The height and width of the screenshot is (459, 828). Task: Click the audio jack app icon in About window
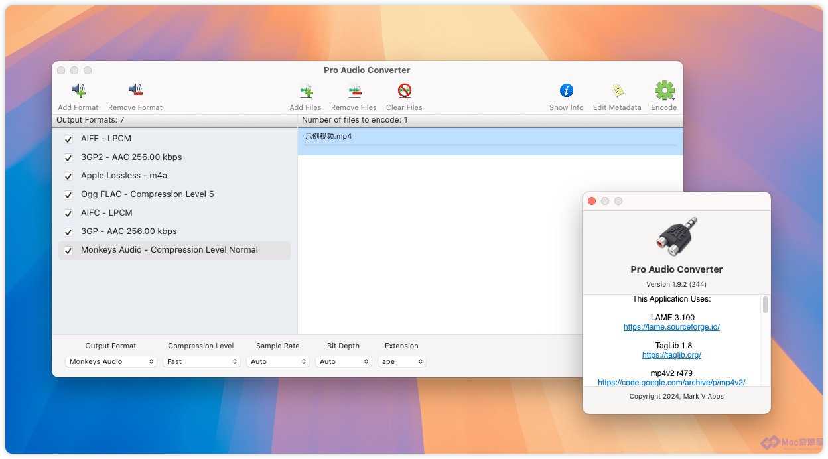[677, 237]
